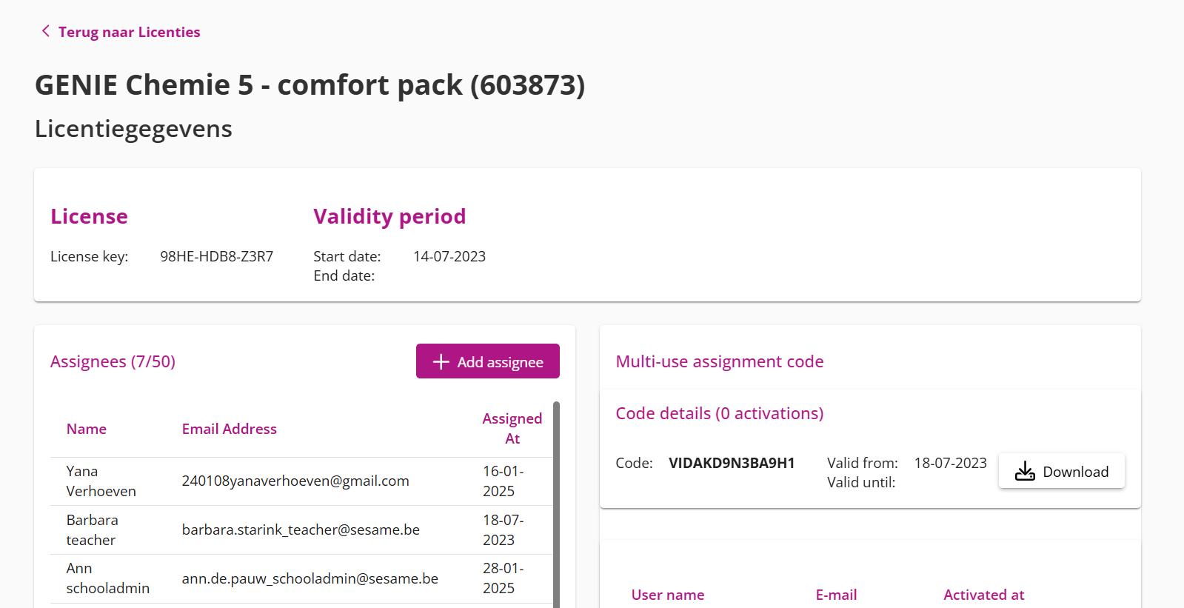The width and height of the screenshot is (1184, 608).
Task: Click the E-mail column header
Action: tap(836, 595)
